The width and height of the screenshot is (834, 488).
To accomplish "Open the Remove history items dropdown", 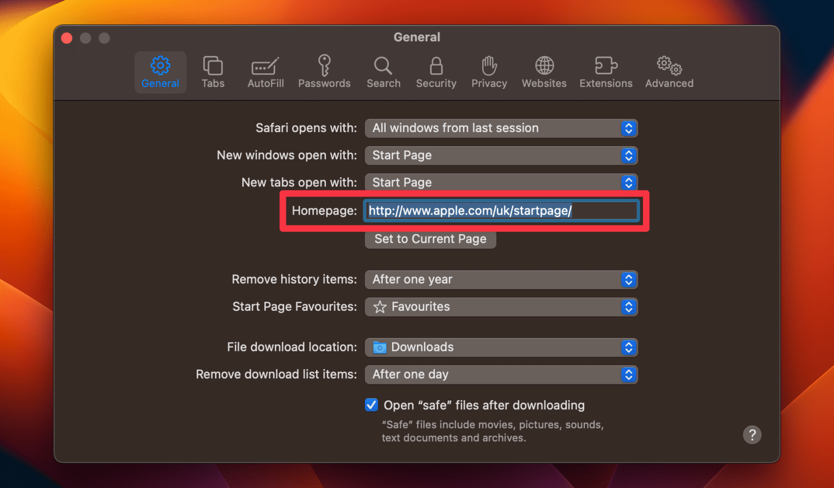I will click(501, 279).
